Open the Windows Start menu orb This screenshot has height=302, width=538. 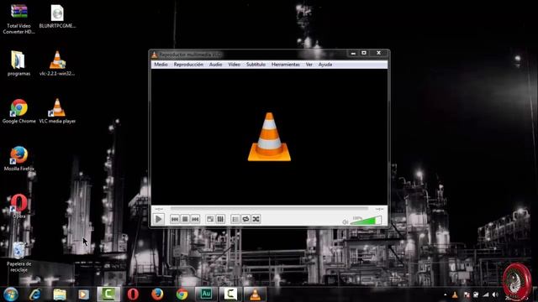pos(11,294)
